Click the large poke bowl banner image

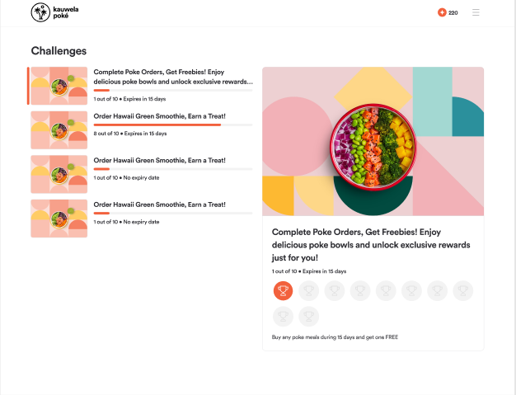click(x=373, y=141)
